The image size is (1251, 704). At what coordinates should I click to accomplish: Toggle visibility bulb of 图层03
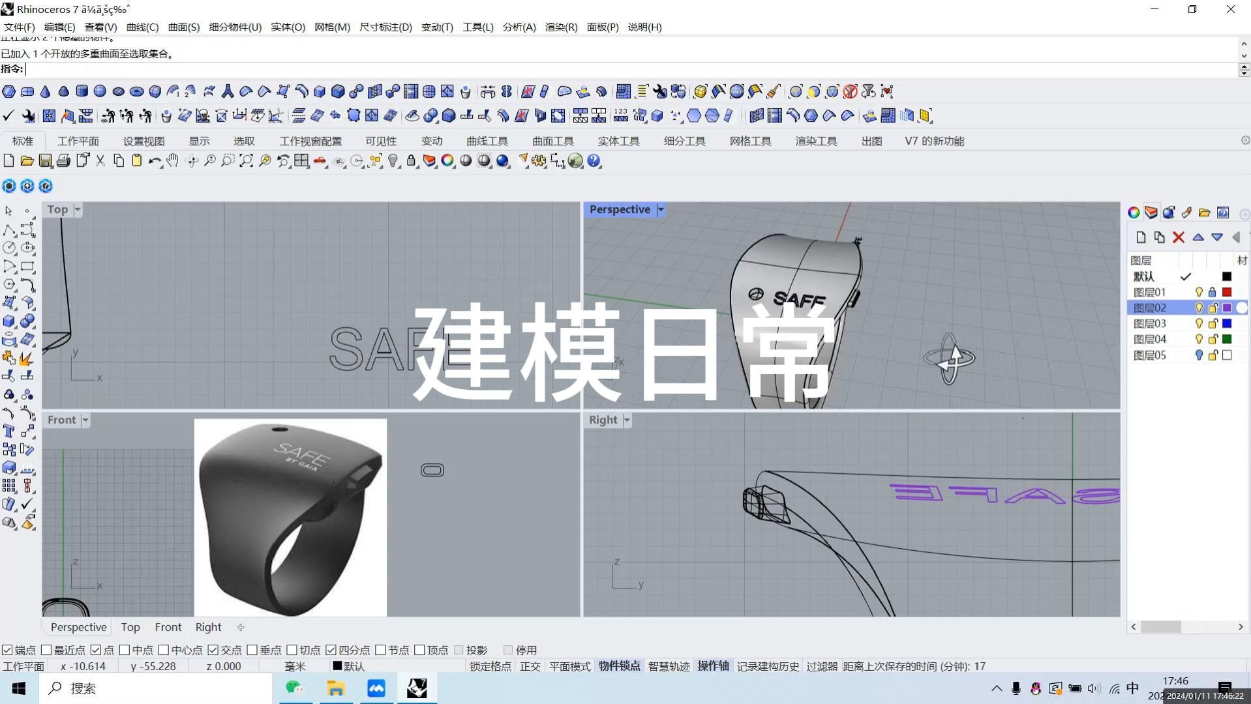[x=1199, y=323]
